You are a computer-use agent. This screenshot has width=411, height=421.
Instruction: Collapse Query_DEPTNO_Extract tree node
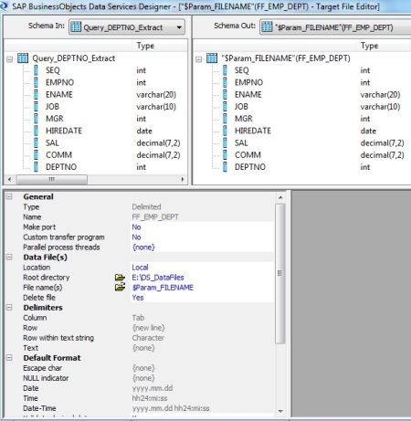(x=10, y=59)
